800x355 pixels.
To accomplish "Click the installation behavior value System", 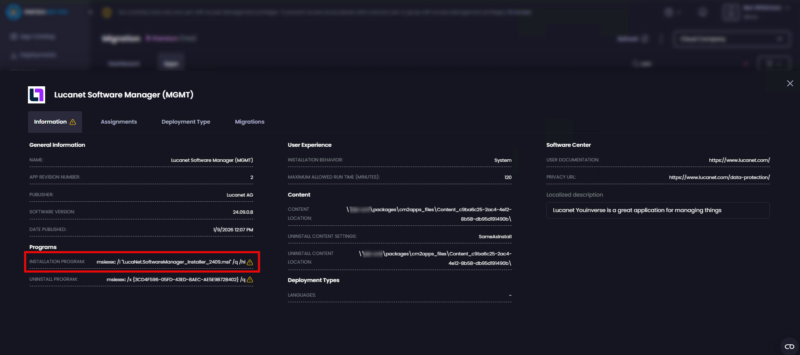I will click(x=503, y=160).
